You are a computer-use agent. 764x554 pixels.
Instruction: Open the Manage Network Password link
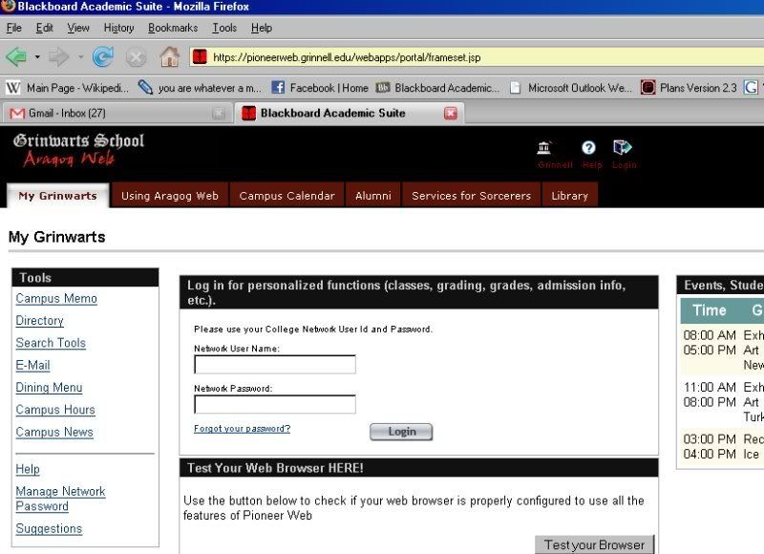[x=60, y=499]
